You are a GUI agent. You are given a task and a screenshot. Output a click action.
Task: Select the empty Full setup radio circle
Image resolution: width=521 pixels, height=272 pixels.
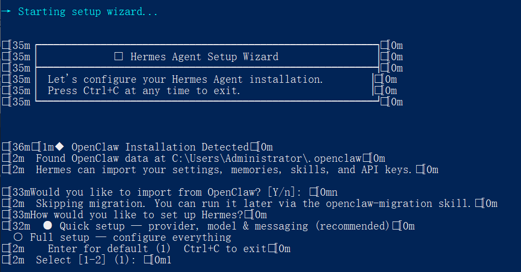(18, 237)
